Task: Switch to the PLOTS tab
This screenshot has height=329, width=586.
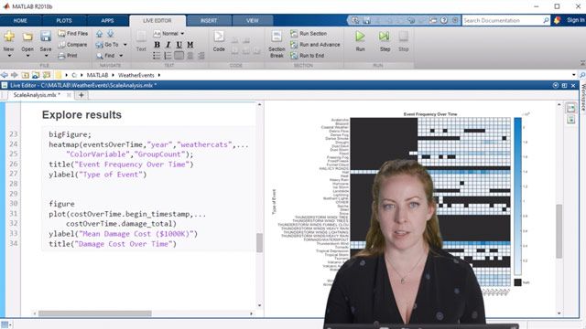Action: 64,20
